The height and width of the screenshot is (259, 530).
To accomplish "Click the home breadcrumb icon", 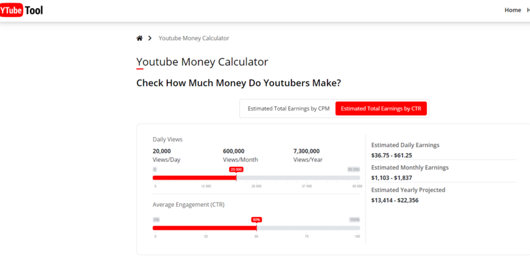I will [x=139, y=38].
